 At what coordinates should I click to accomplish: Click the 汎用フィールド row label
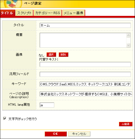tap(19, 74)
